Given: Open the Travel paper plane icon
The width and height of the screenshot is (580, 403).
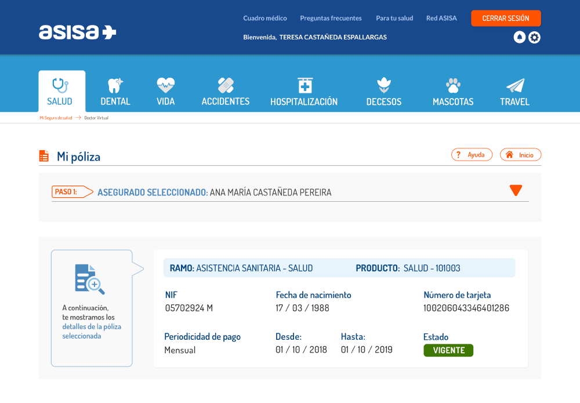Looking at the screenshot, I should pyautogui.click(x=514, y=86).
